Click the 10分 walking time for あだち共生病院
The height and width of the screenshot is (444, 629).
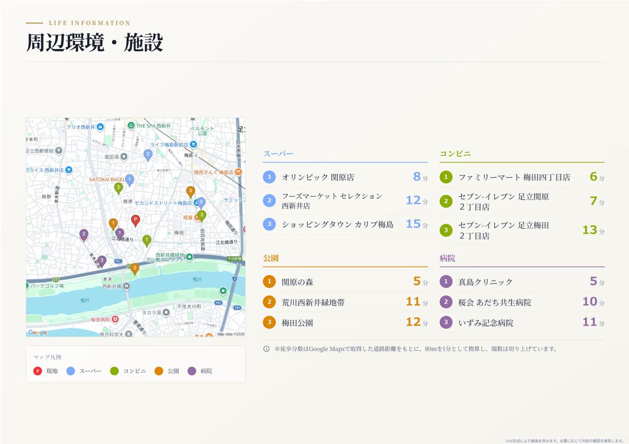593,302
